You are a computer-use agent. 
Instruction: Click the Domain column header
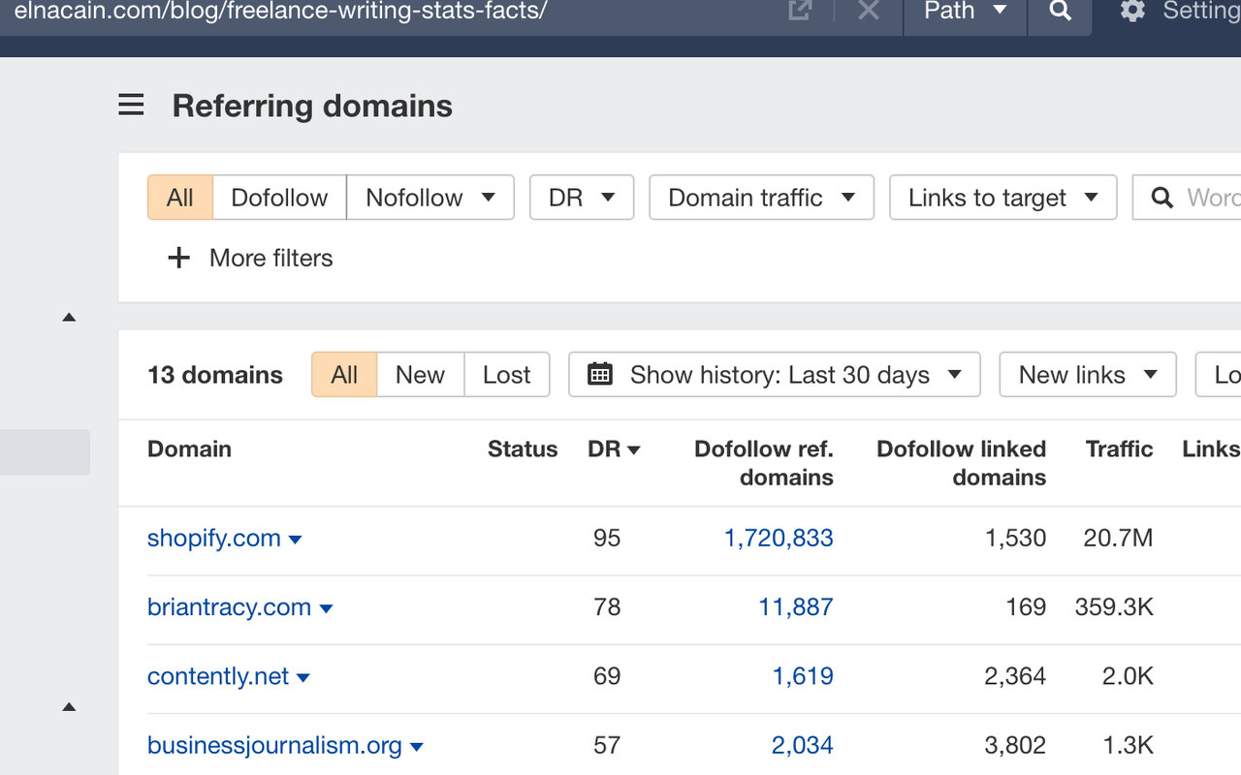pos(189,449)
